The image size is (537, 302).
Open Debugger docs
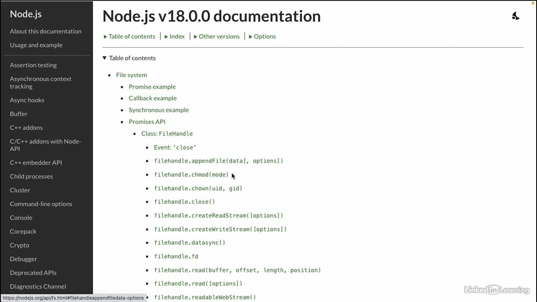click(x=23, y=259)
